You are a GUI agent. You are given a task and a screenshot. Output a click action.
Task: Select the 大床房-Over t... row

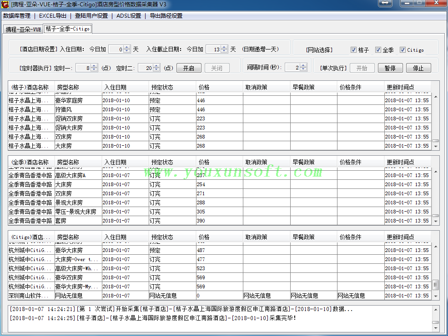coord(219,260)
